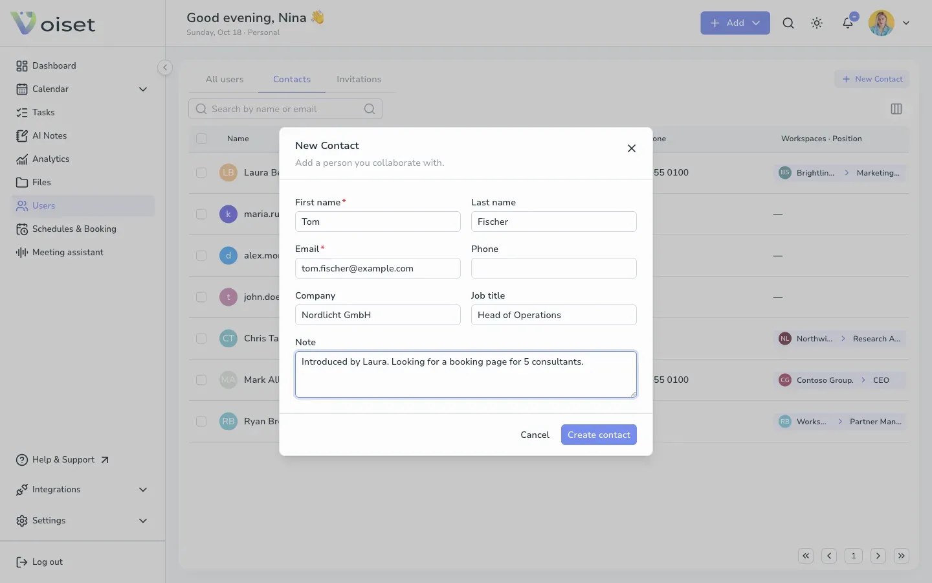
Task: Check the select-all checkbox in table header
Action: point(201,139)
